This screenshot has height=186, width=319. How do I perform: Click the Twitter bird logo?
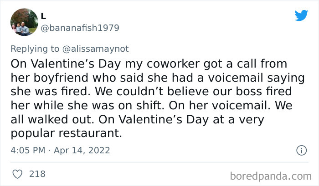[301, 16]
